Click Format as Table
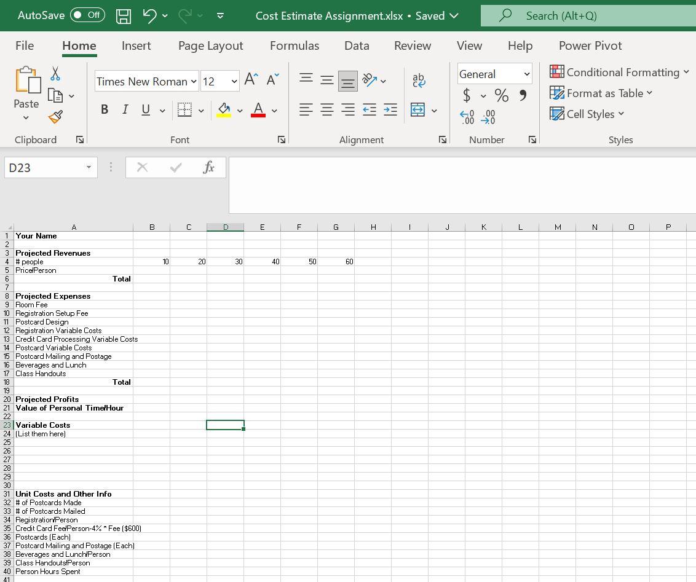This screenshot has width=696, height=582. click(601, 93)
